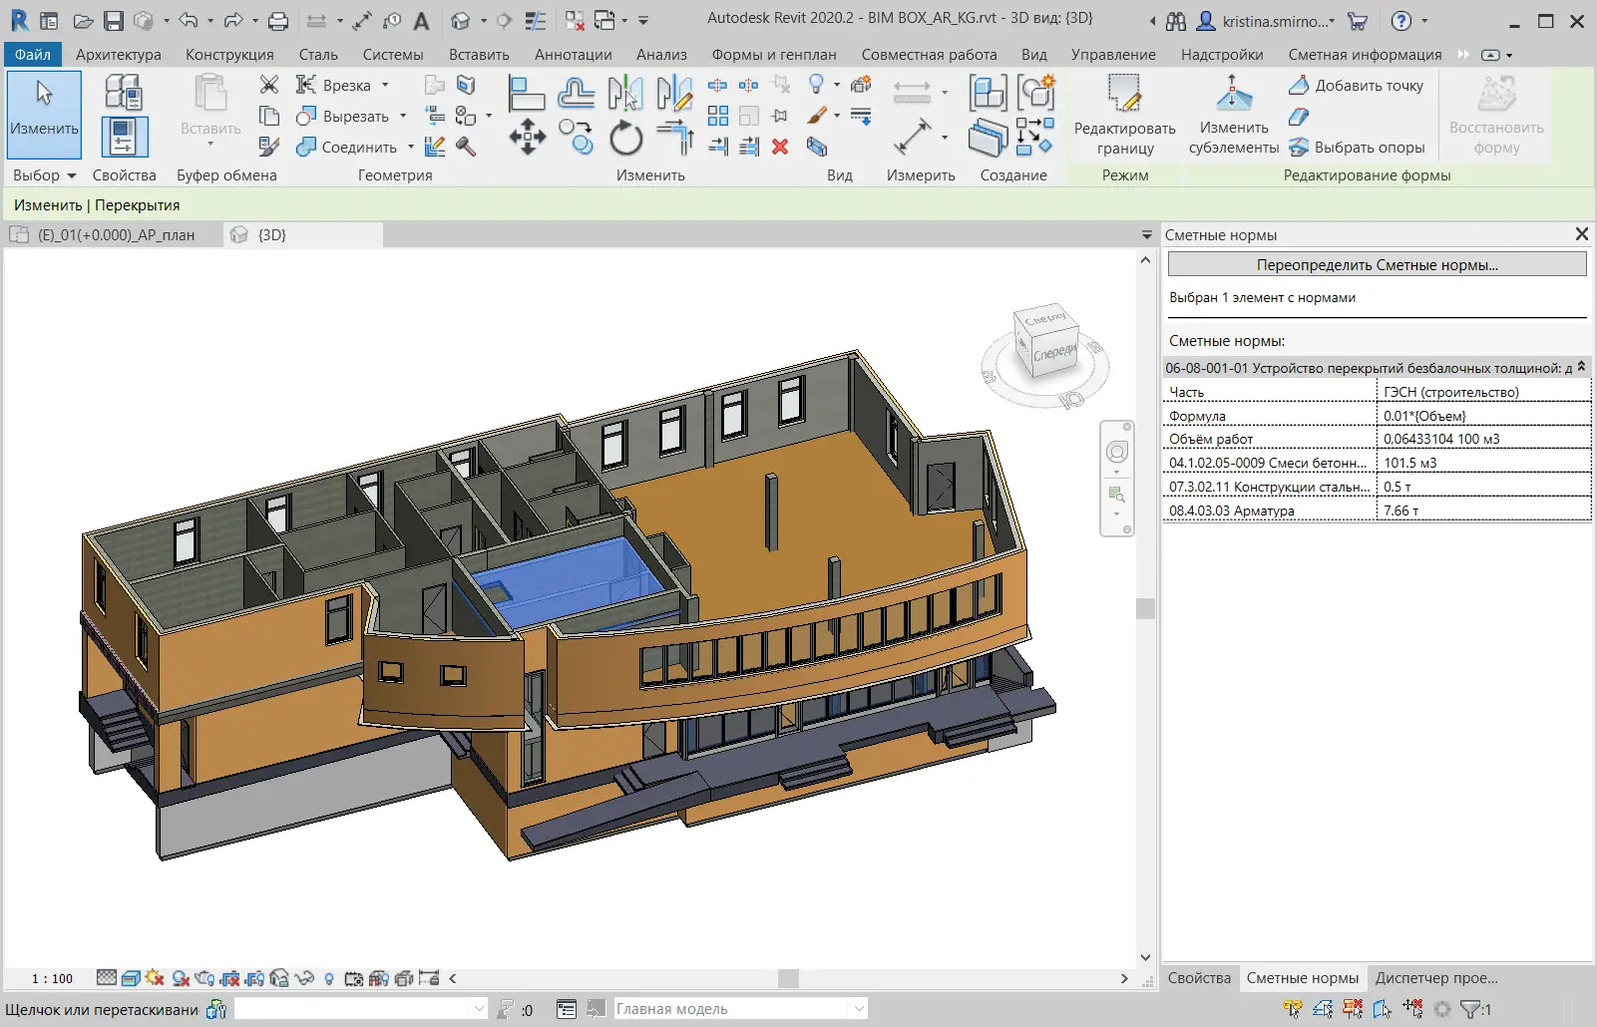Image resolution: width=1597 pixels, height=1027 pixels.
Task: Select the Move tool in the ribbon
Action: pos(527,137)
